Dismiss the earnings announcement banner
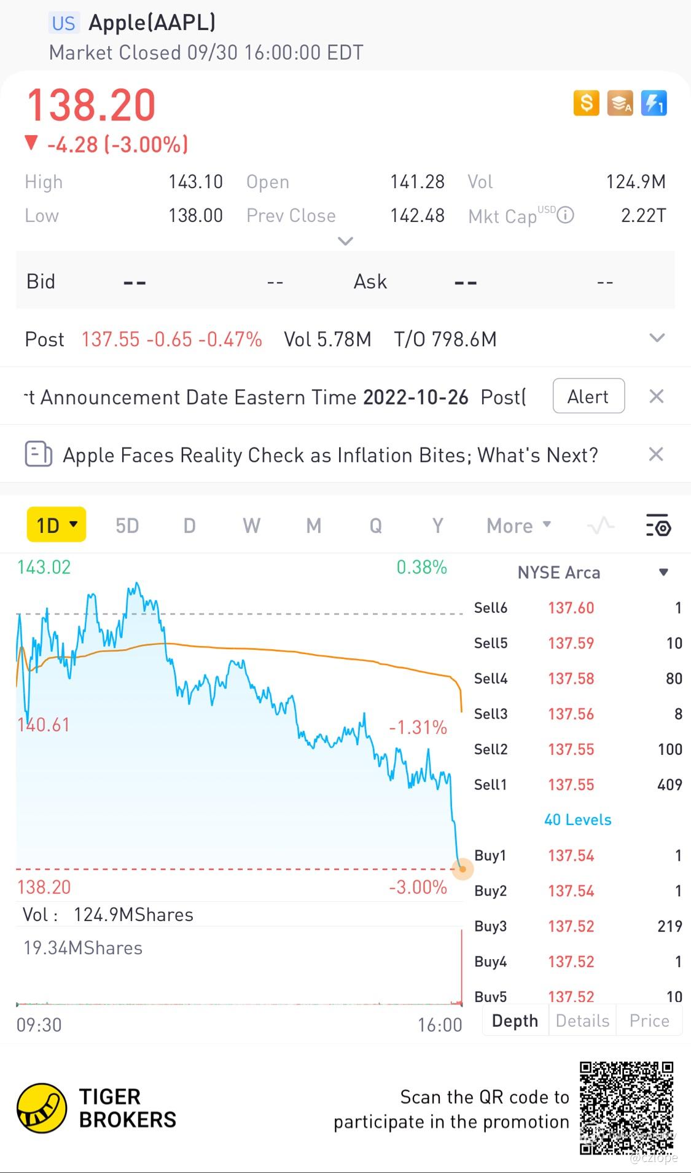The image size is (691, 1173). coord(656,397)
